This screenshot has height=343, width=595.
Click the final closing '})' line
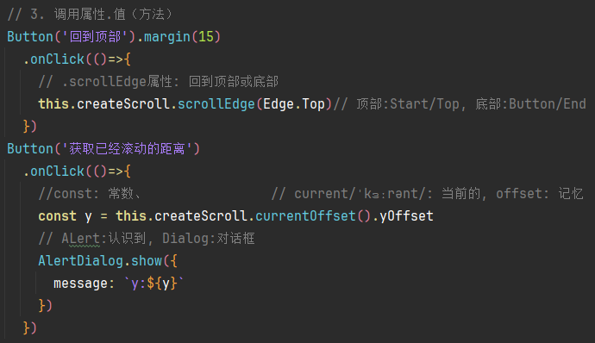[x=30, y=327]
